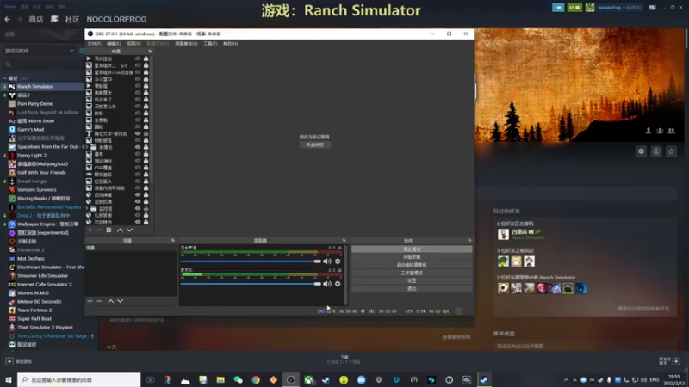The width and height of the screenshot is (689, 387).
Task: Toggle visibility eye of the T text source
Action: (x=138, y=133)
